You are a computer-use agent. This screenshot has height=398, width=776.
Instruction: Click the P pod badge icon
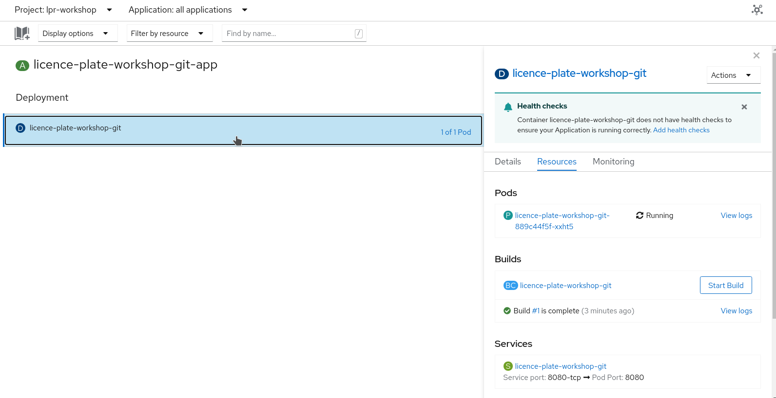(508, 216)
